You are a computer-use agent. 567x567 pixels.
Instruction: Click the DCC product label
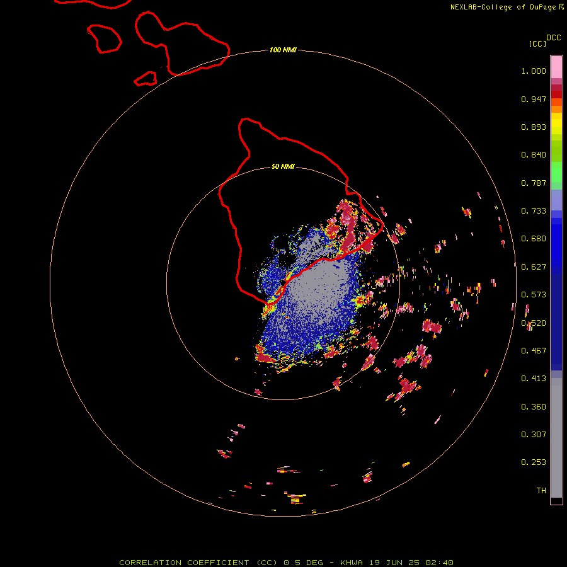tap(553, 38)
